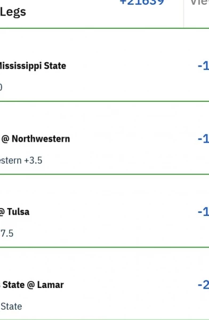This screenshot has width=209, height=320.
Task: Click the 7.5 line under Tulsa
Action: (7, 233)
